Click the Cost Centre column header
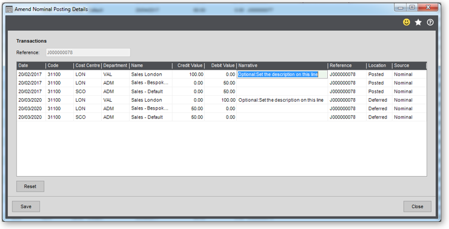This screenshot has width=449, height=229. tap(87, 65)
